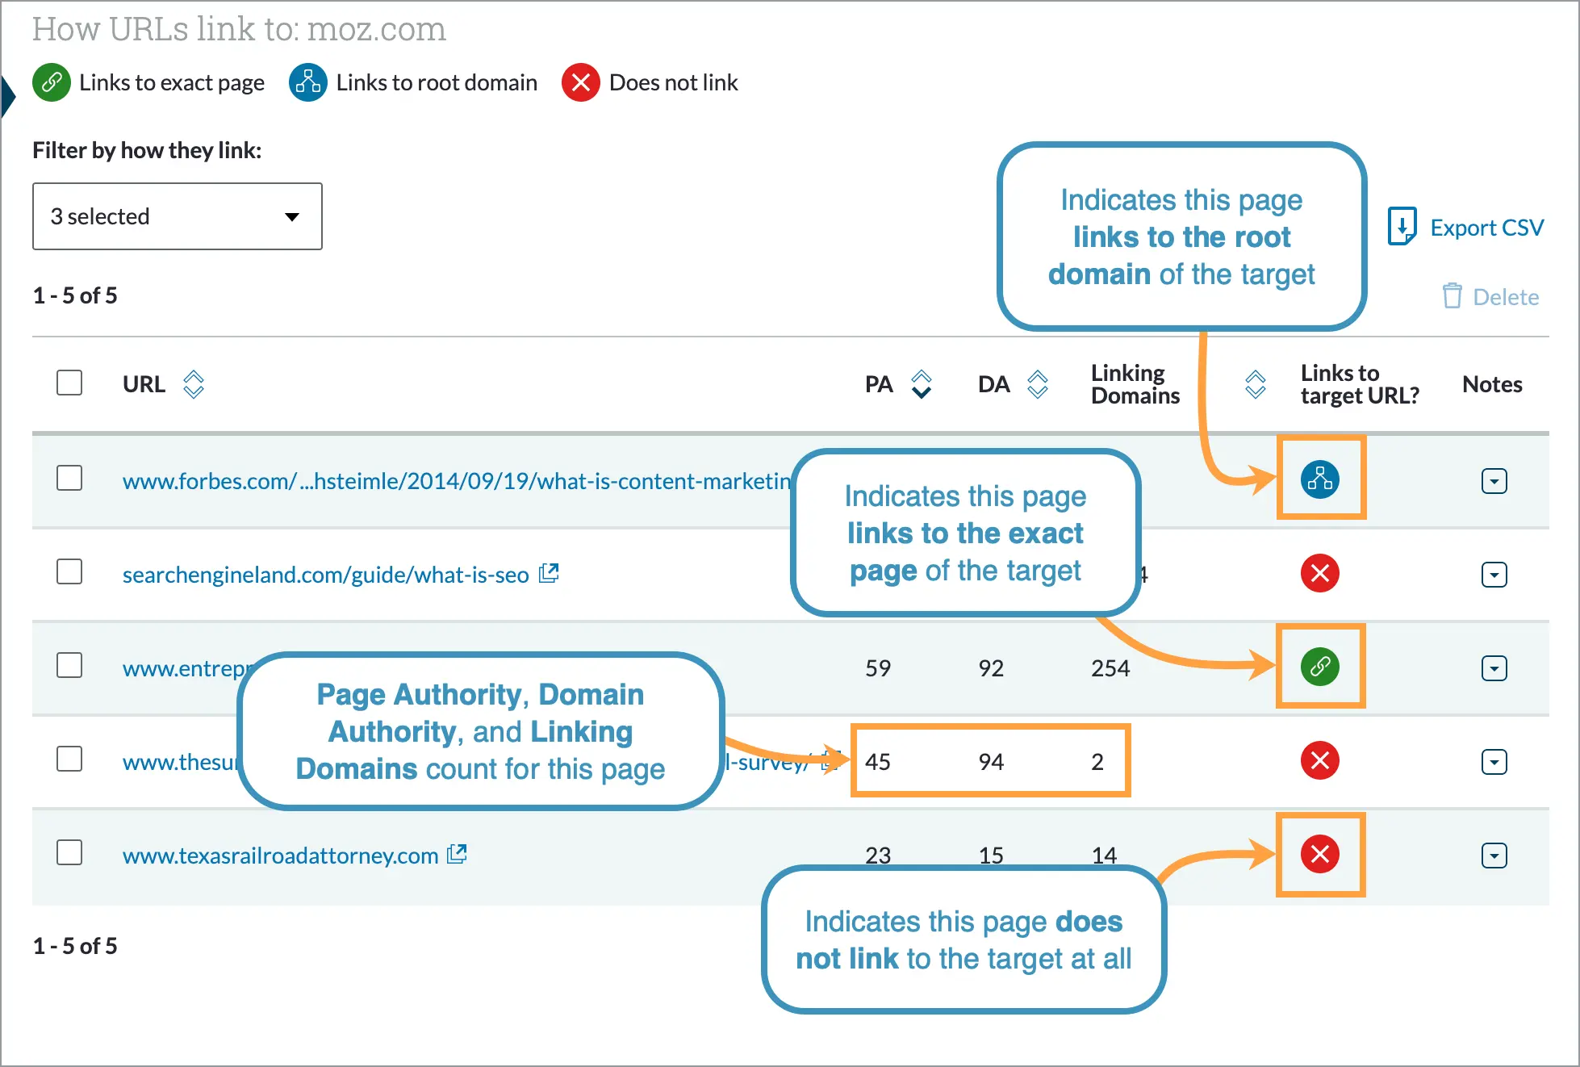The width and height of the screenshot is (1580, 1067).
Task: Expand the Notes dropdown in the entrepreneur row
Action: tap(1494, 667)
